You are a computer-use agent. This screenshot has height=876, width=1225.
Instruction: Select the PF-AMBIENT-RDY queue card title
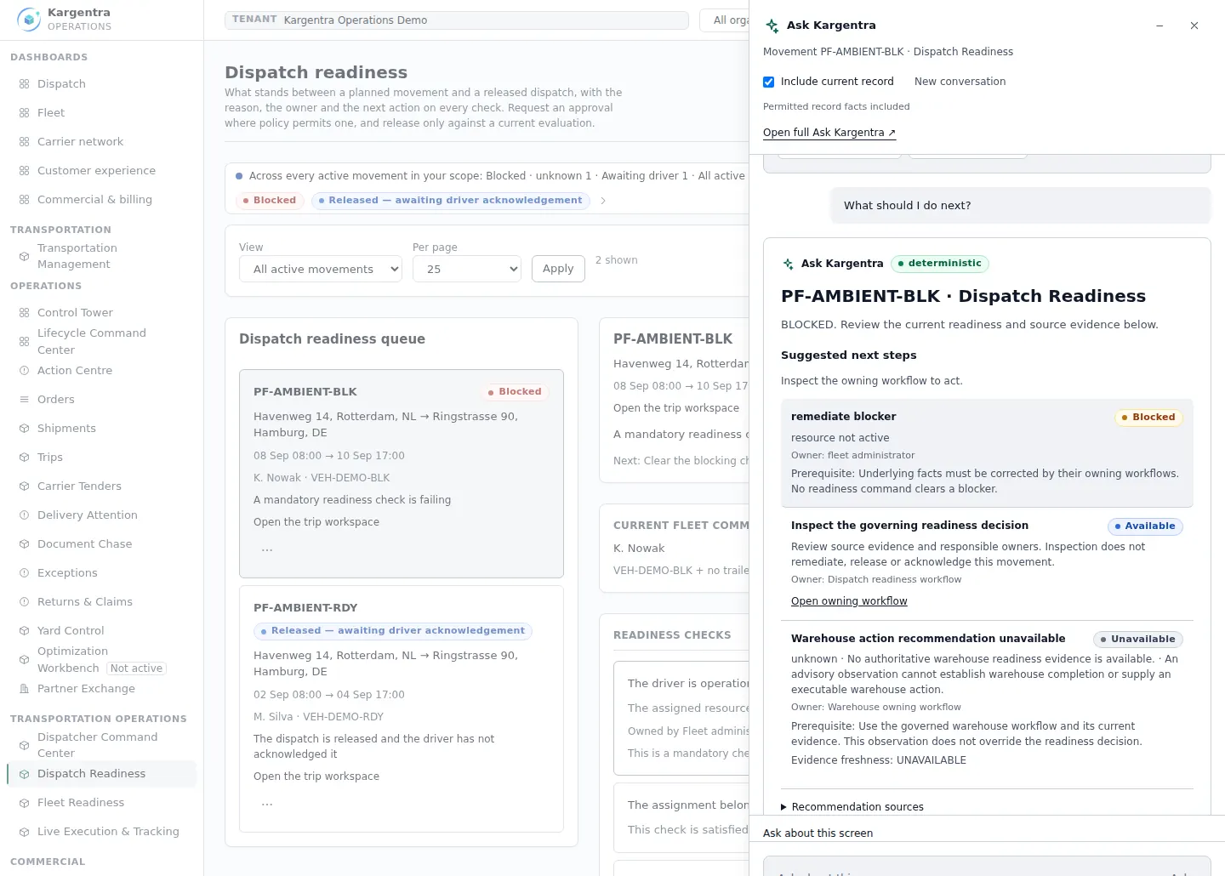tap(305, 608)
